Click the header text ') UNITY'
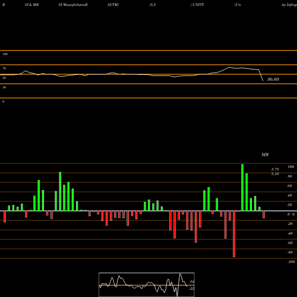The width and height of the screenshot is (297, 297). tap(197, 5)
